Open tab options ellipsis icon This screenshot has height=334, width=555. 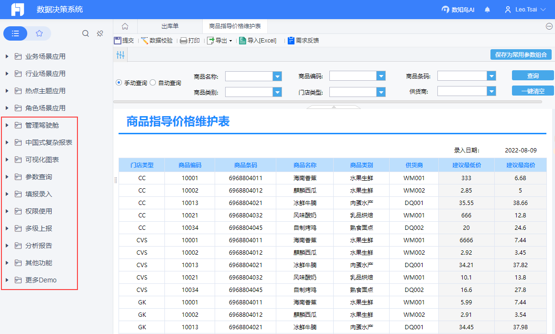[549, 26]
